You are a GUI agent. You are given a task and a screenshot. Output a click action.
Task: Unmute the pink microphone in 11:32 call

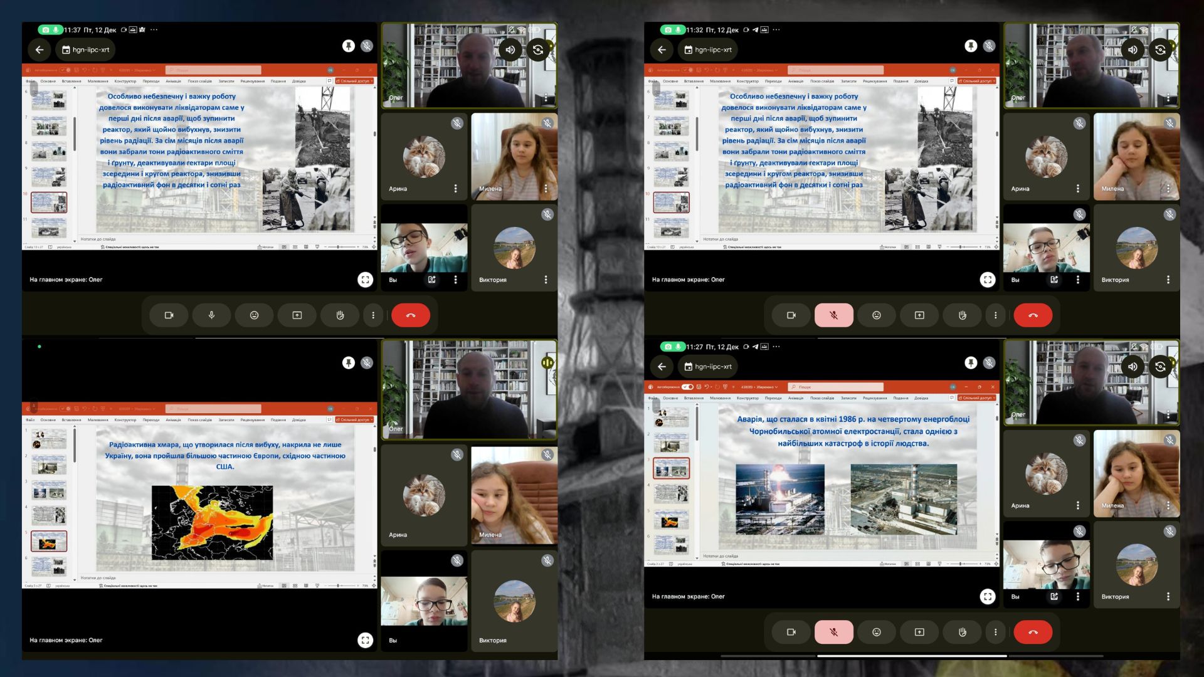coord(833,315)
